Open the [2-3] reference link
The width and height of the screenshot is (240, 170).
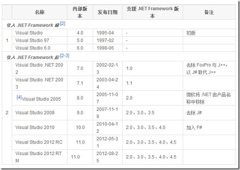pos(65,56)
